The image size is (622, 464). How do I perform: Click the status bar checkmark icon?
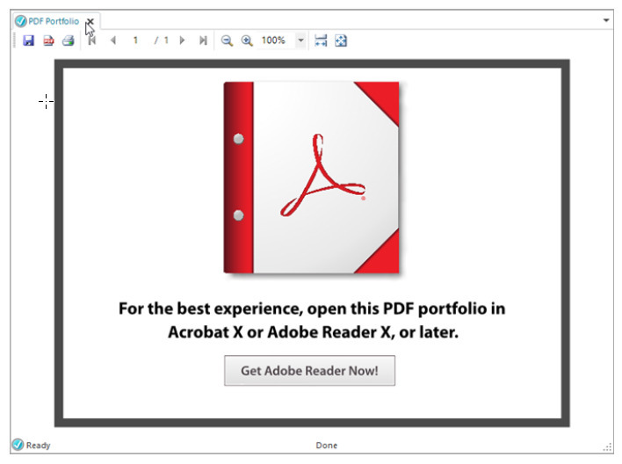18,445
